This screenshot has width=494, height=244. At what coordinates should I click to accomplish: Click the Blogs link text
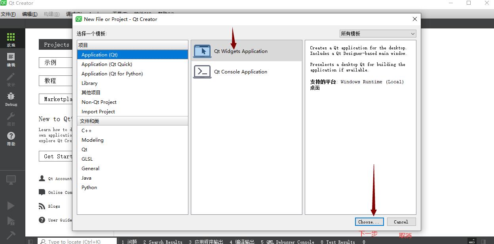pyautogui.click(x=54, y=206)
